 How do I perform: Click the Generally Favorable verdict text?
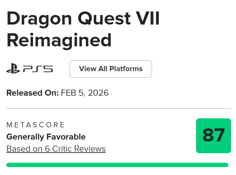click(46, 137)
